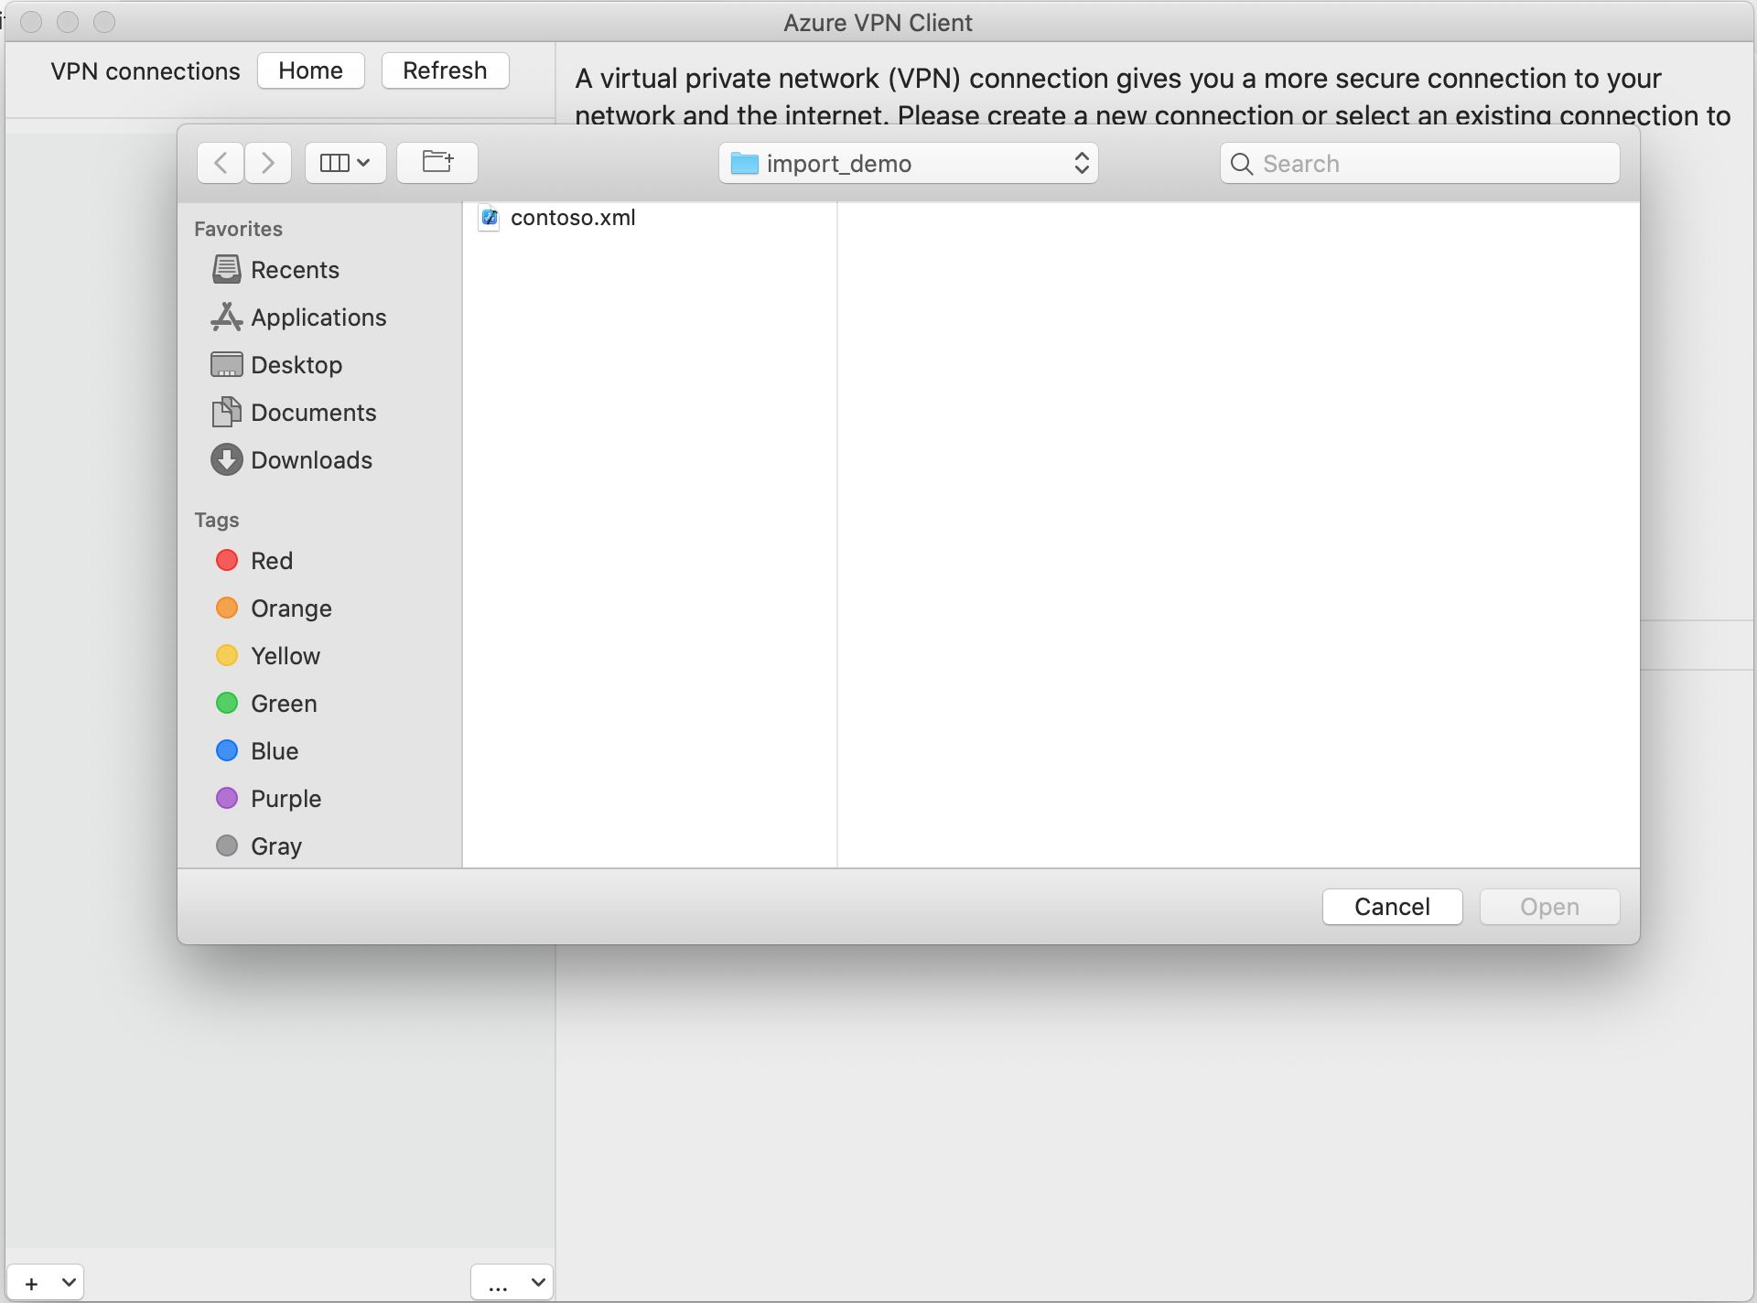Viewport: 1757px width, 1303px height.
Task: Click the search field magnifier icon
Action: [x=1243, y=162]
